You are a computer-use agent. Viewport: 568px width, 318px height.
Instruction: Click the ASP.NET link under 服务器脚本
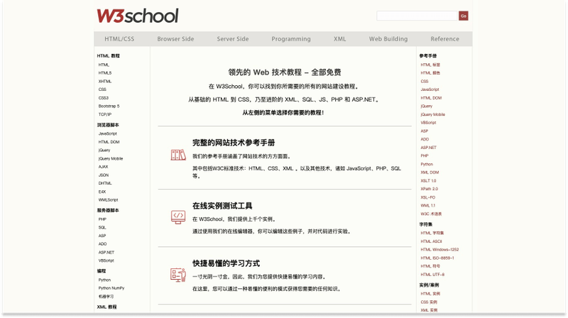(106, 253)
